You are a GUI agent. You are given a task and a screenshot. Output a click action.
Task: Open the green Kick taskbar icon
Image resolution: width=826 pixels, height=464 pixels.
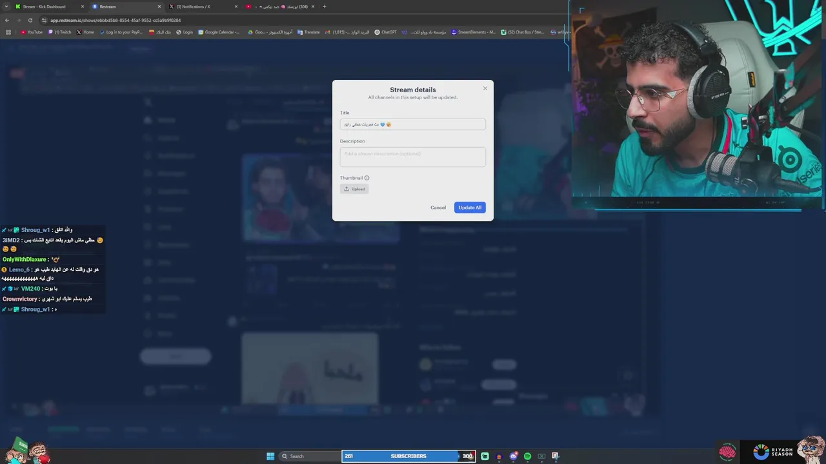[485, 456]
